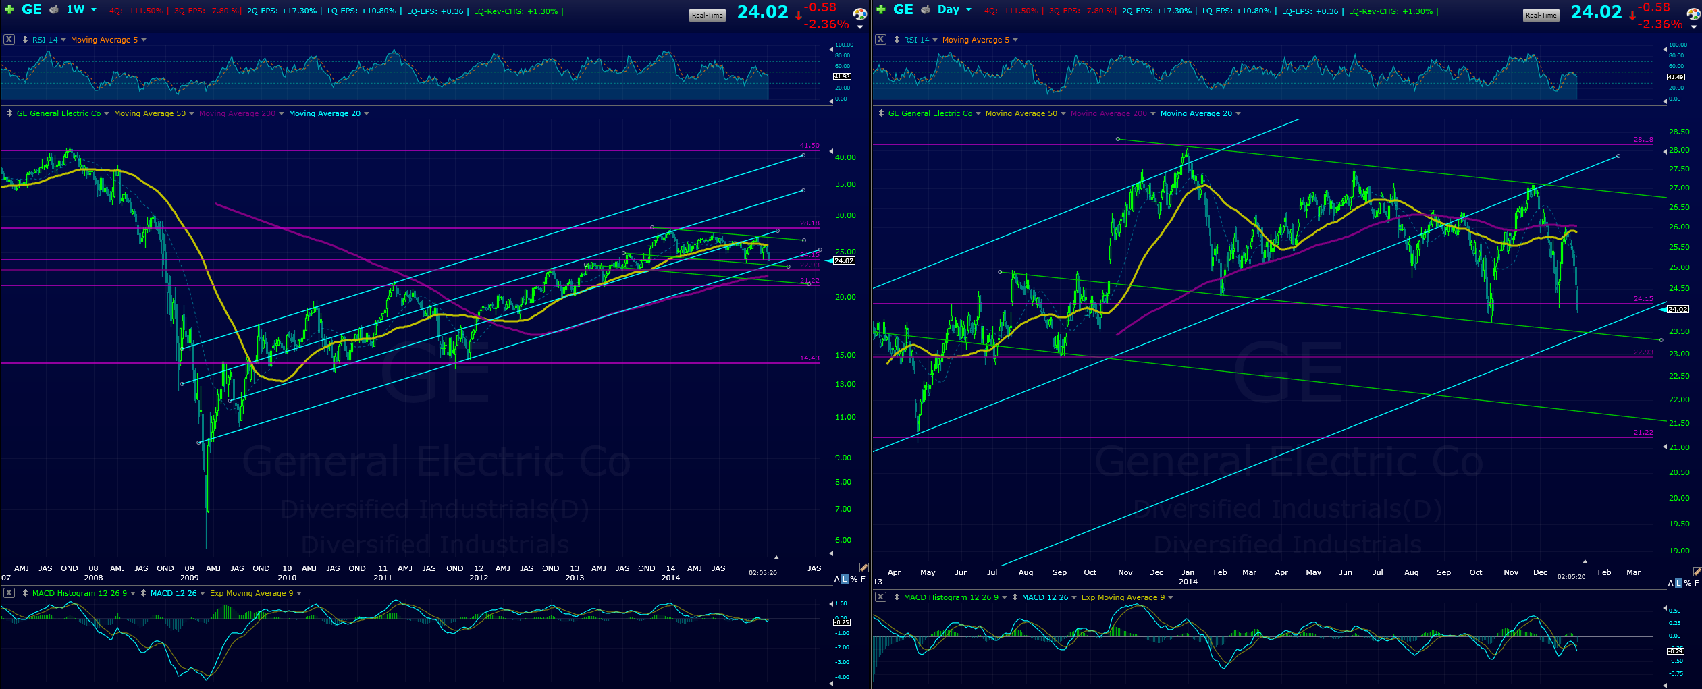
Task: Close the MACD pane on the daily chart
Action: pos(880,597)
